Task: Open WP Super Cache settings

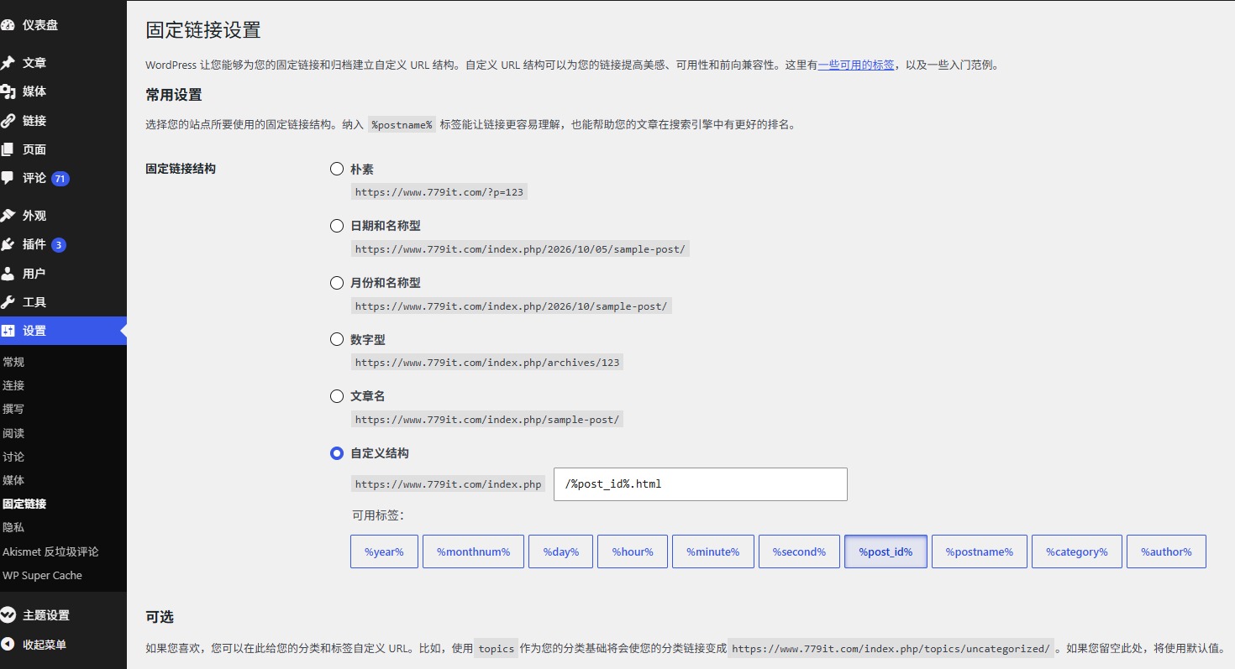Action: tap(42, 575)
